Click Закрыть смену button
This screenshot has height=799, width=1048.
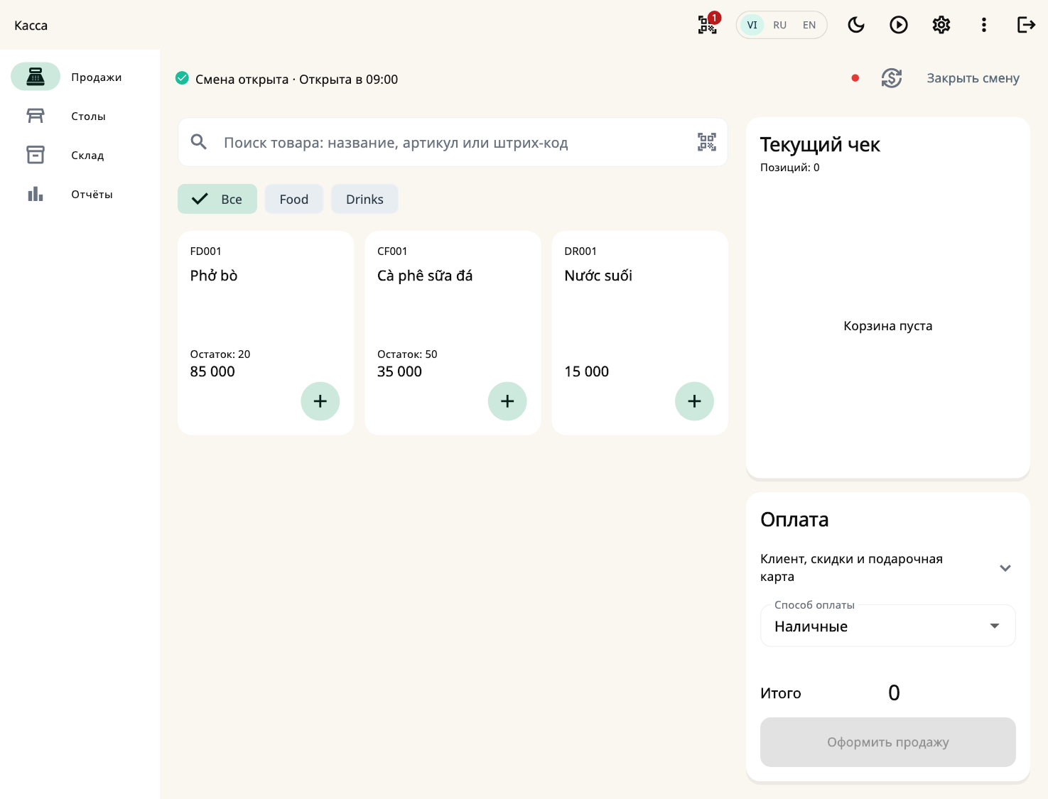973,78
